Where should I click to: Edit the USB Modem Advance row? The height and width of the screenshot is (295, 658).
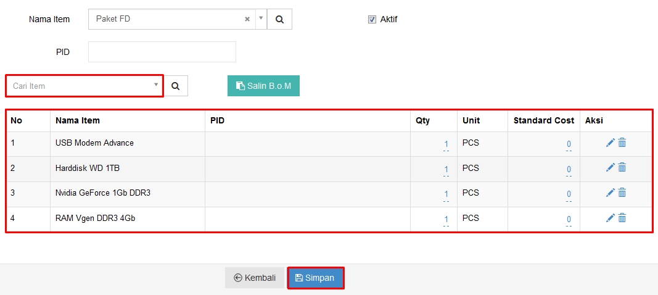(610, 143)
